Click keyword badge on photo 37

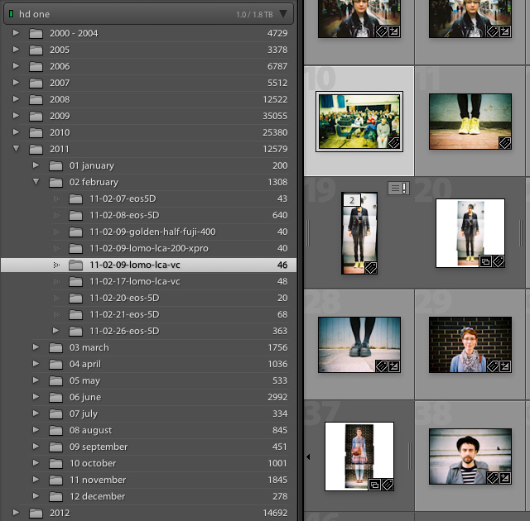388,485
